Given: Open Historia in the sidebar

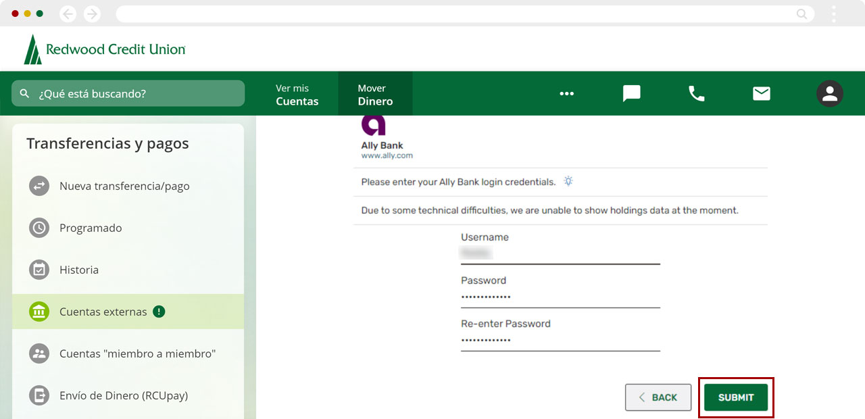Looking at the screenshot, I should [x=128, y=270].
